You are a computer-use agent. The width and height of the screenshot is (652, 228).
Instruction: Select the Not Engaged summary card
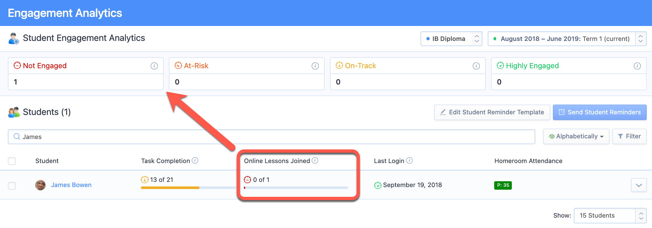point(86,74)
